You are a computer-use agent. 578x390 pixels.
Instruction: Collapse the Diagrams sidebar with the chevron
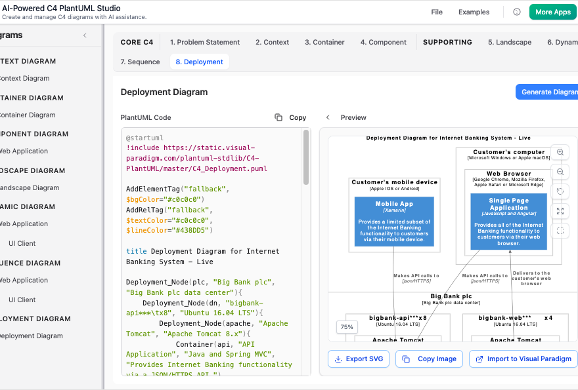pos(83,35)
